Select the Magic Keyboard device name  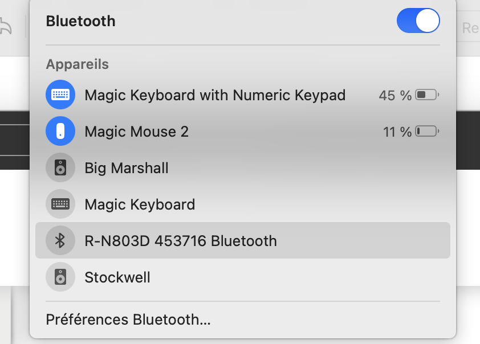[x=140, y=204]
